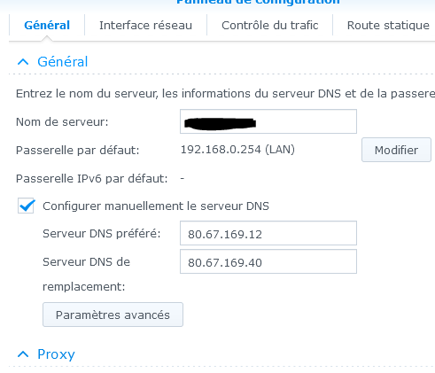Screen dimensions: 435x373
Task: Switch to the Général tab
Action: 47,26
